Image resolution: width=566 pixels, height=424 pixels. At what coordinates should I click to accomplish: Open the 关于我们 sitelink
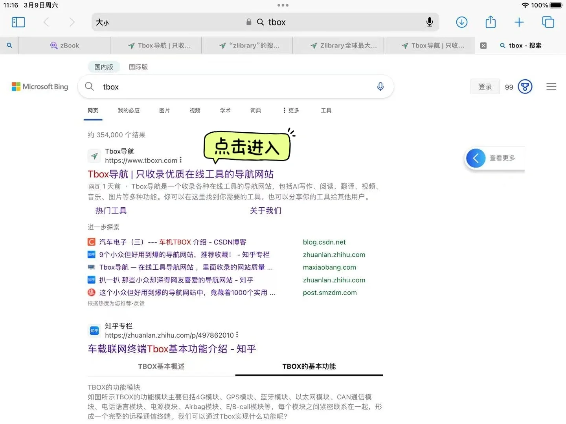(266, 210)
